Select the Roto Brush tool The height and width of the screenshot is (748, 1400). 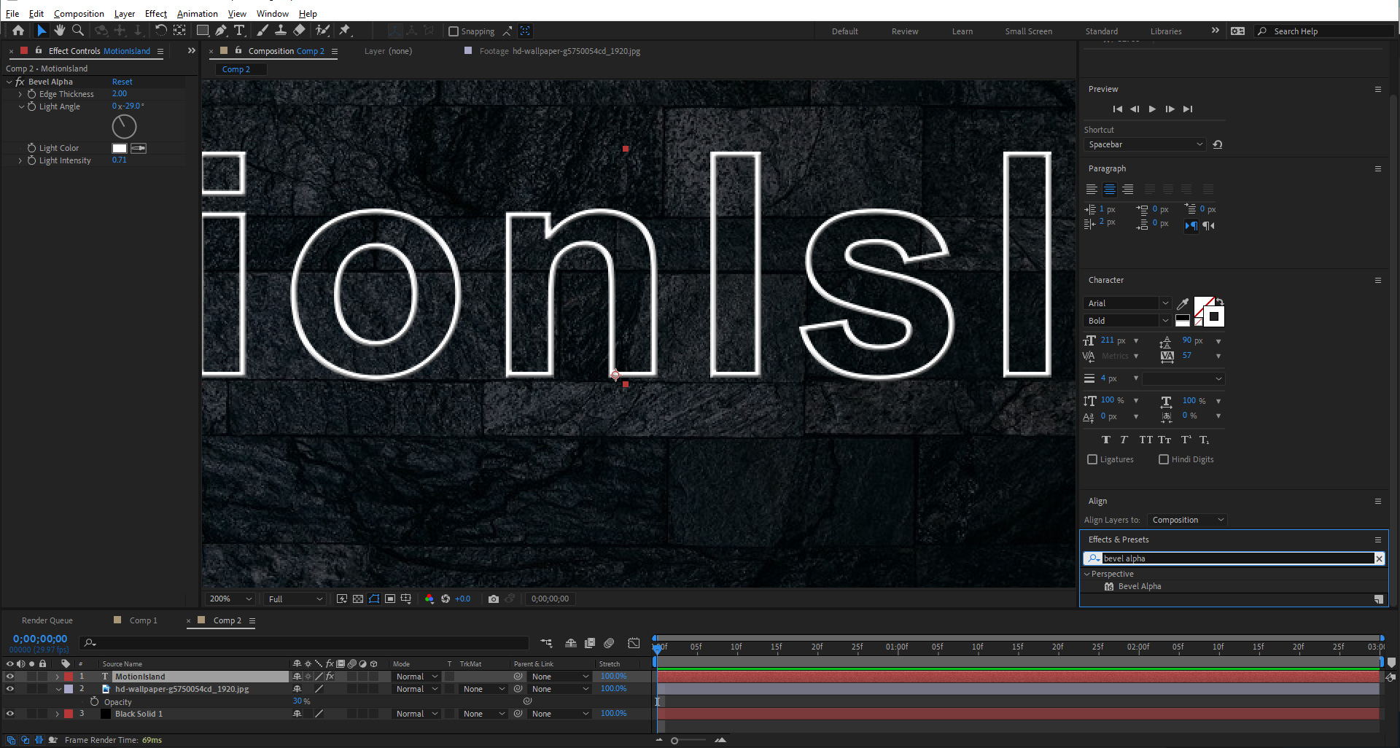click(x=322, y=31)
